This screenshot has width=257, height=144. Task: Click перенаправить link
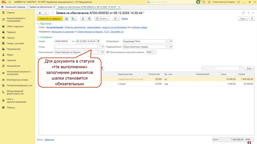[94, 27]
